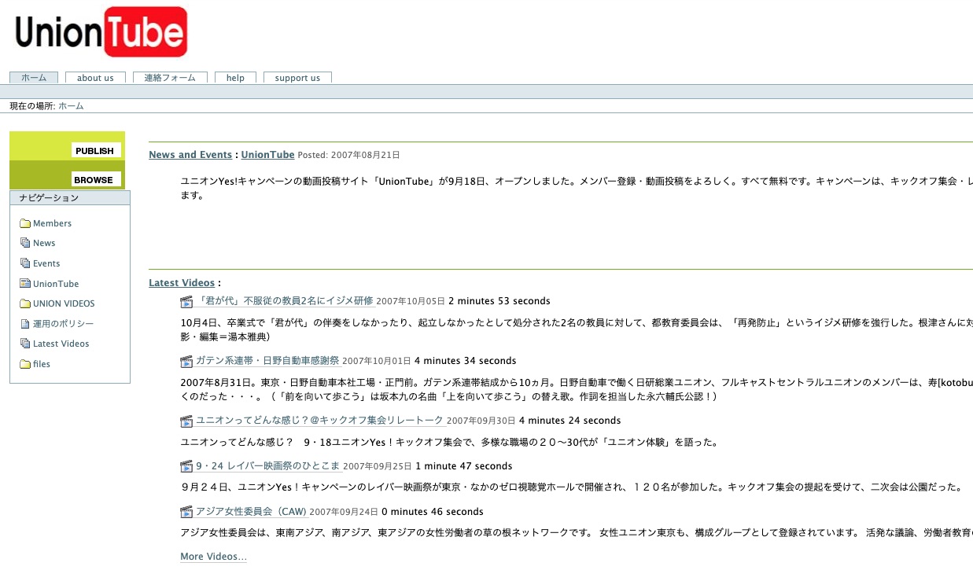Select Latest Videos in the navigation panel
The height and width of the screenshot is (581, 973).
pyautogui.click(x=61, y=344)
